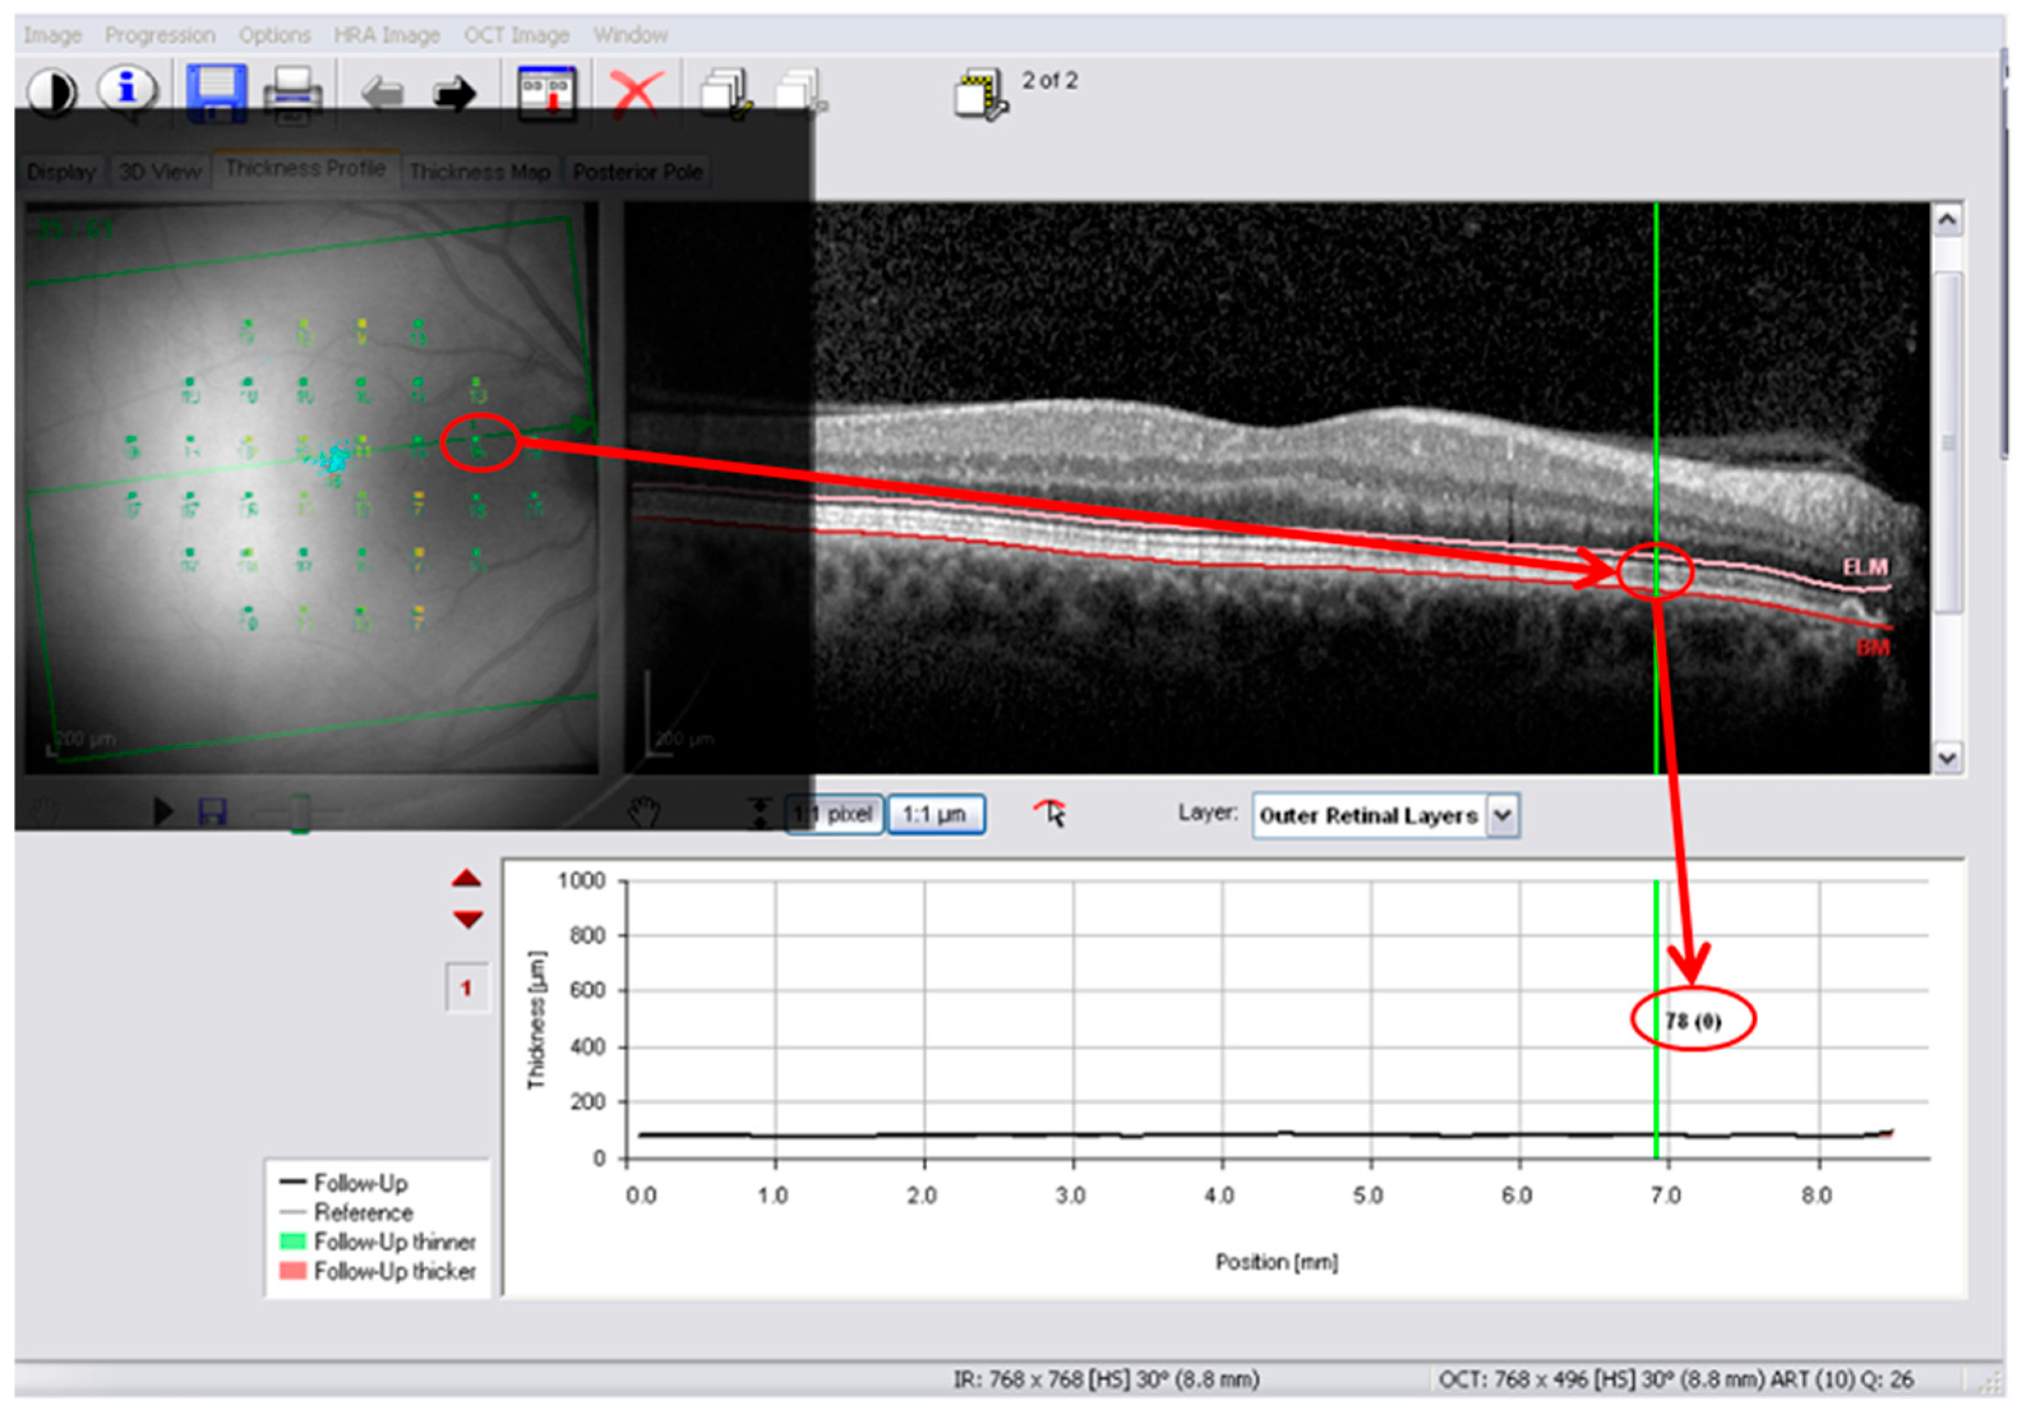Click the small save icon under fundus image

(x=212, y=812)
